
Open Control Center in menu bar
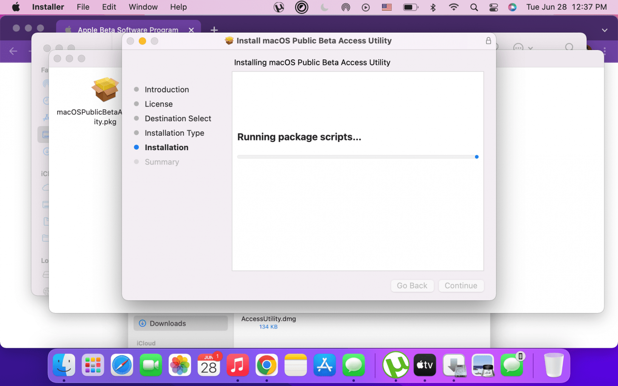tap(493, 7)
